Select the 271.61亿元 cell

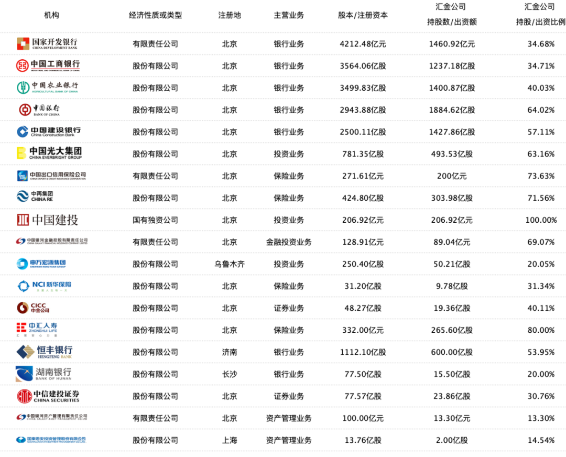363,176
